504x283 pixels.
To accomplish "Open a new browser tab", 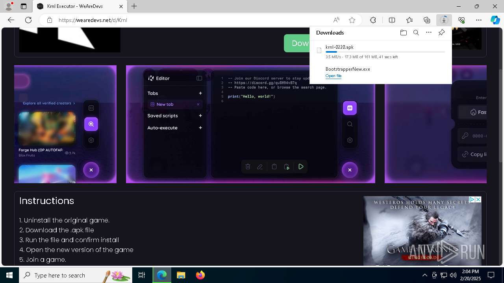I will 134,6.
